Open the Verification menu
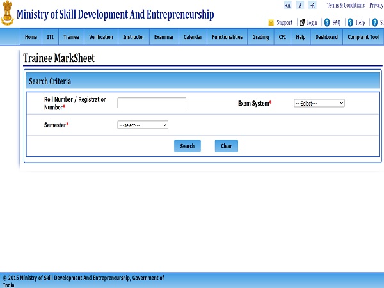The height and width of the screenshot is (288, 384). [x=101, y=37]
